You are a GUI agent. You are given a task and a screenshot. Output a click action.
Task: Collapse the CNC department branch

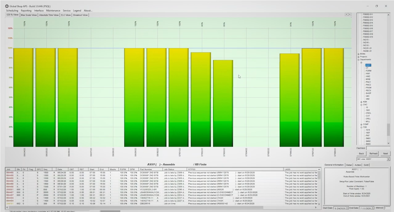click(361, 104)
